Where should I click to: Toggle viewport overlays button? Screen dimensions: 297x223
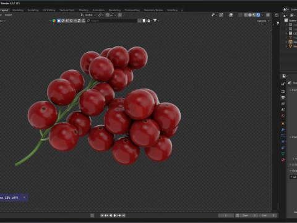point(231,15)
